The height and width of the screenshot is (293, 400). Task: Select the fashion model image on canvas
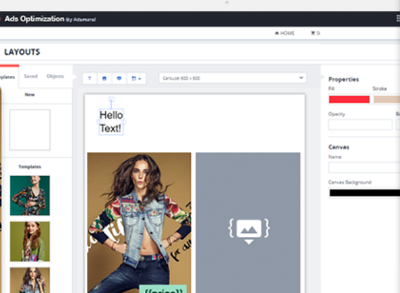click(139, 223)
